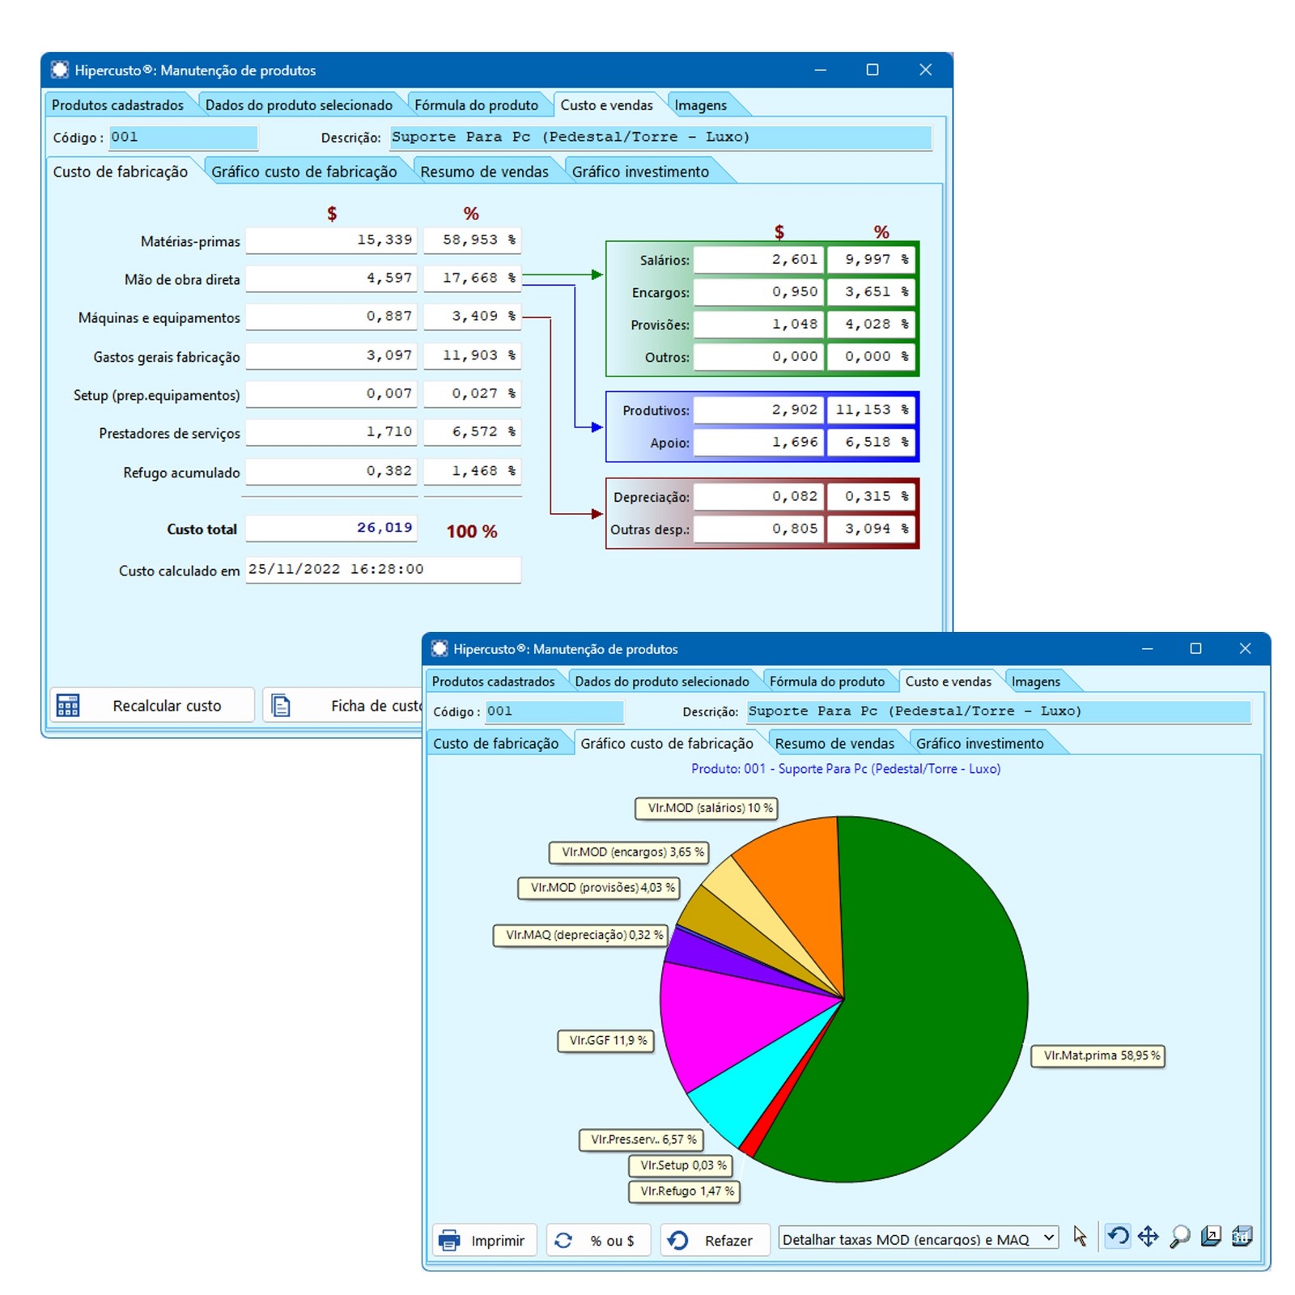The height and width of the screenshot is (1295, 1295).
Task: Open Resumo de vendas sub-tab in front window
Action: click(x=834, y=743)
